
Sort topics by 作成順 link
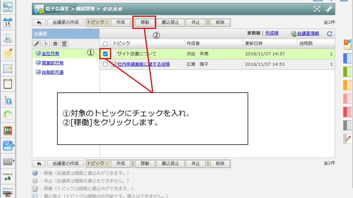point(272,33)
